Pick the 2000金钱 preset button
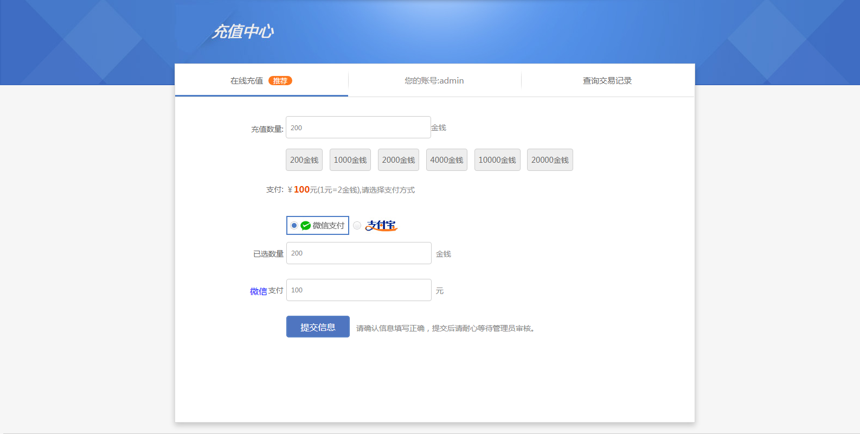Image resolution: width=860 pixels, height=434 pixels. click(x=399, y=160)
